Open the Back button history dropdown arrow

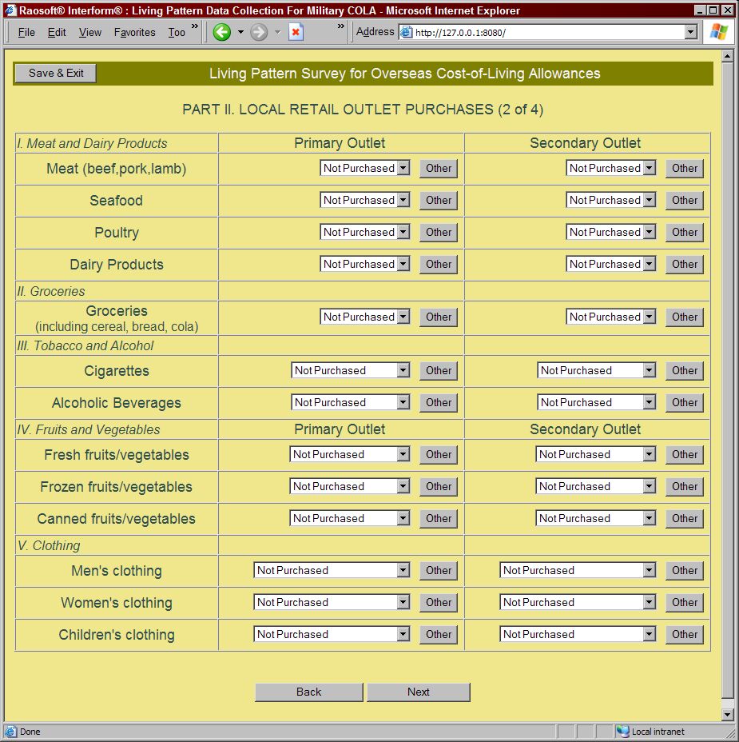[240, 32]
